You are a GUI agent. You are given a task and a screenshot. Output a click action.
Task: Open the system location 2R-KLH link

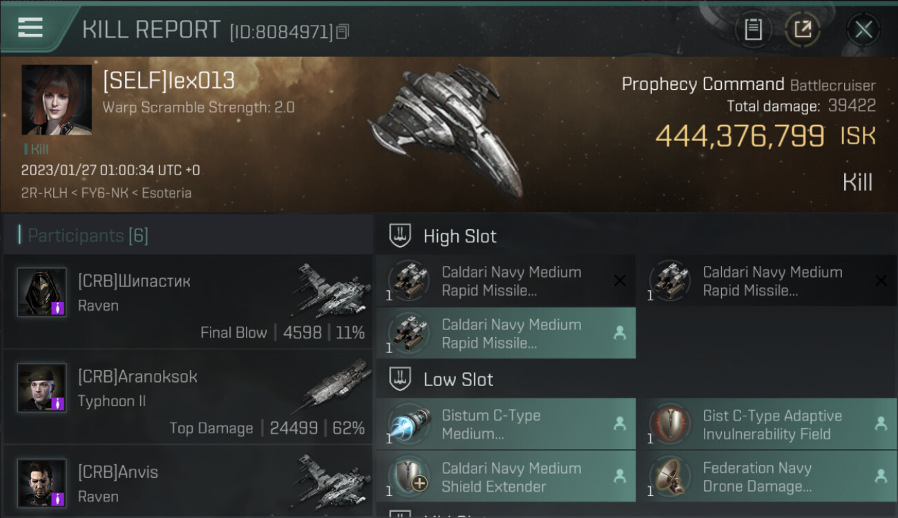pyautogui.click(x=42, y=193)
